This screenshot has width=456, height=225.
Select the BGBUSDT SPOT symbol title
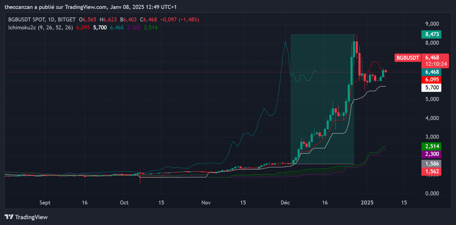point(27,20)
